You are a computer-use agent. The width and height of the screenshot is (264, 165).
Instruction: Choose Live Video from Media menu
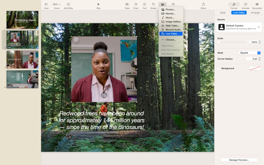(171, 34)
